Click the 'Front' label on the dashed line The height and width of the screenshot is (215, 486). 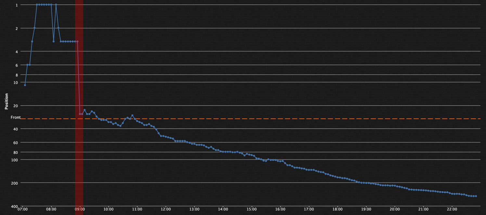tap(16, 117)
